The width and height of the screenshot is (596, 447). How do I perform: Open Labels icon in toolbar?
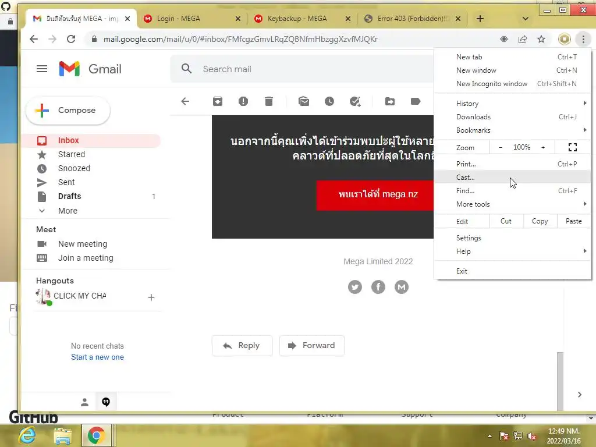pos(416,101)
